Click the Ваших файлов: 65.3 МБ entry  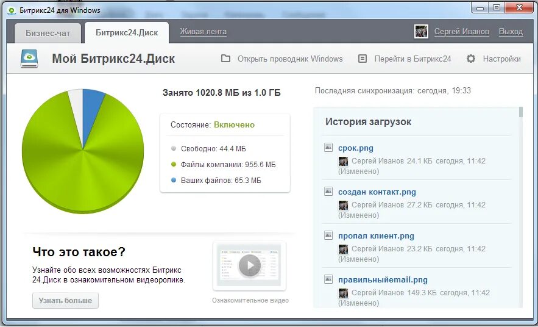coord(221,181)
